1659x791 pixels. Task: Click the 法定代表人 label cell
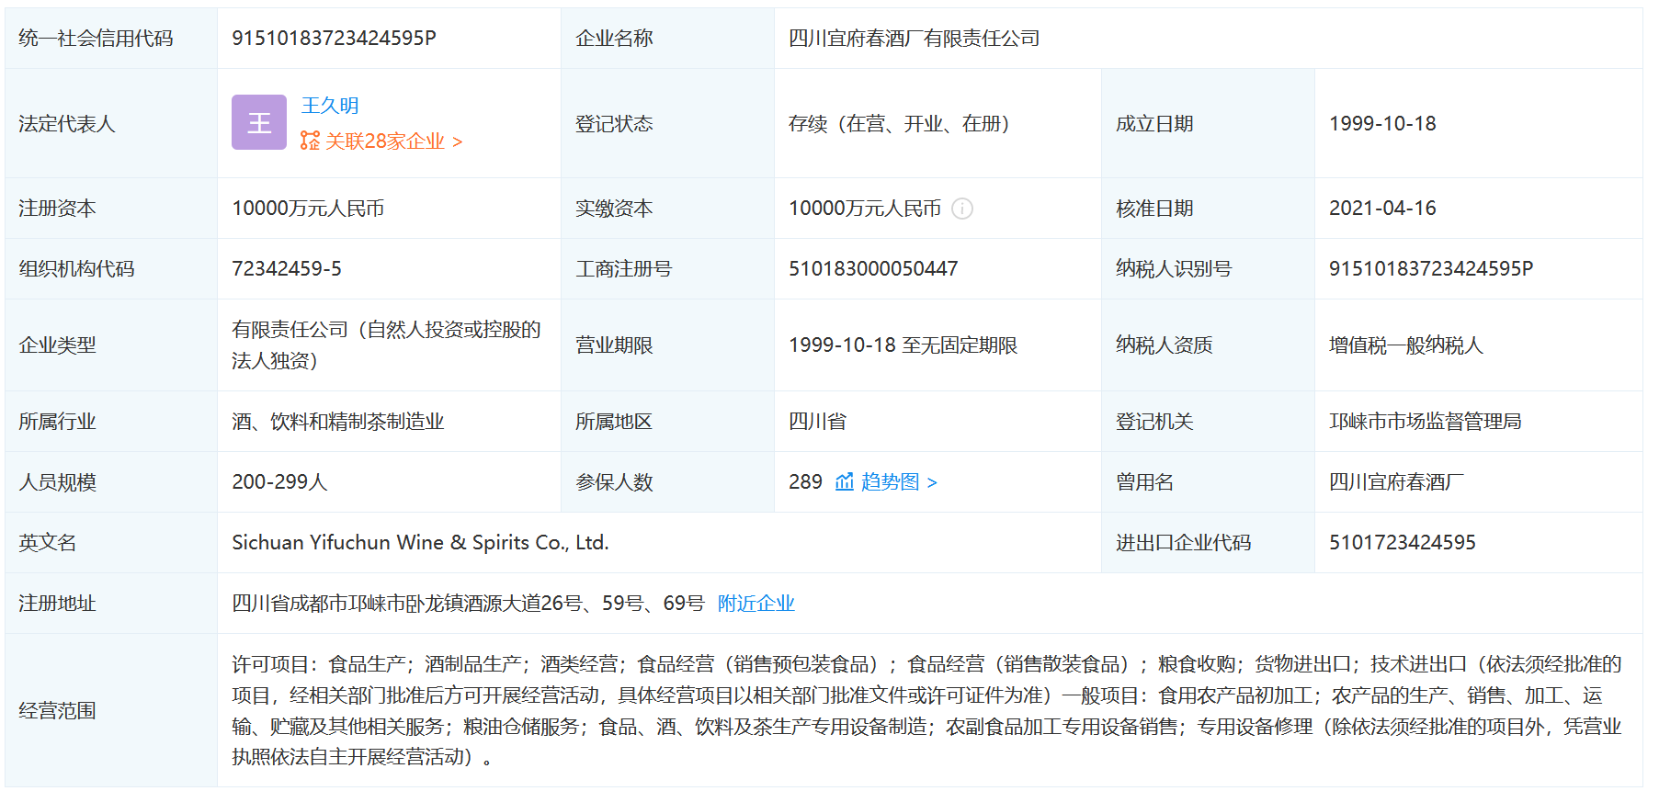pyautogui.click(x=111, y=124)
